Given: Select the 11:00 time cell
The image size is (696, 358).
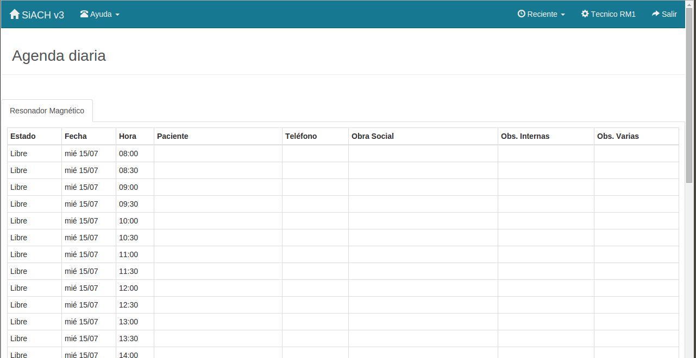Looking at the screenshot, I should [135, 254].
